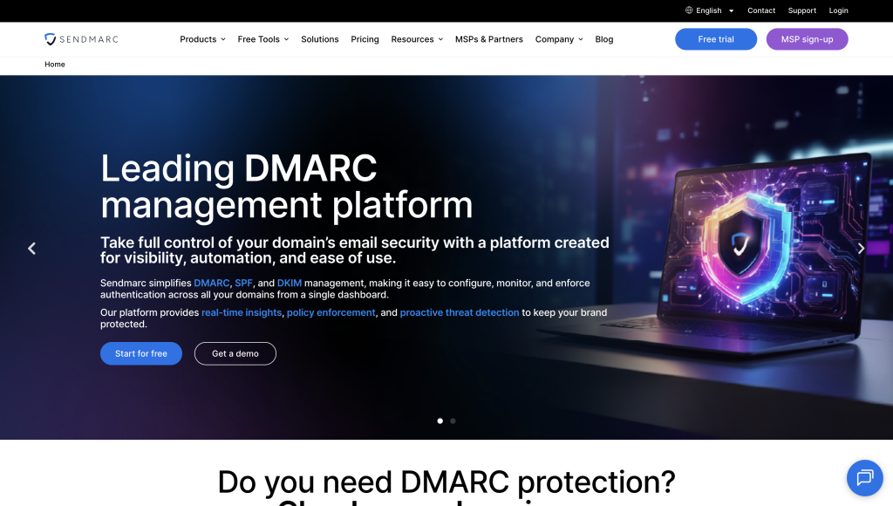The width and height of the screenshot is (893, 506).
Task: Click the globe language icon
Action: point(689,10)
